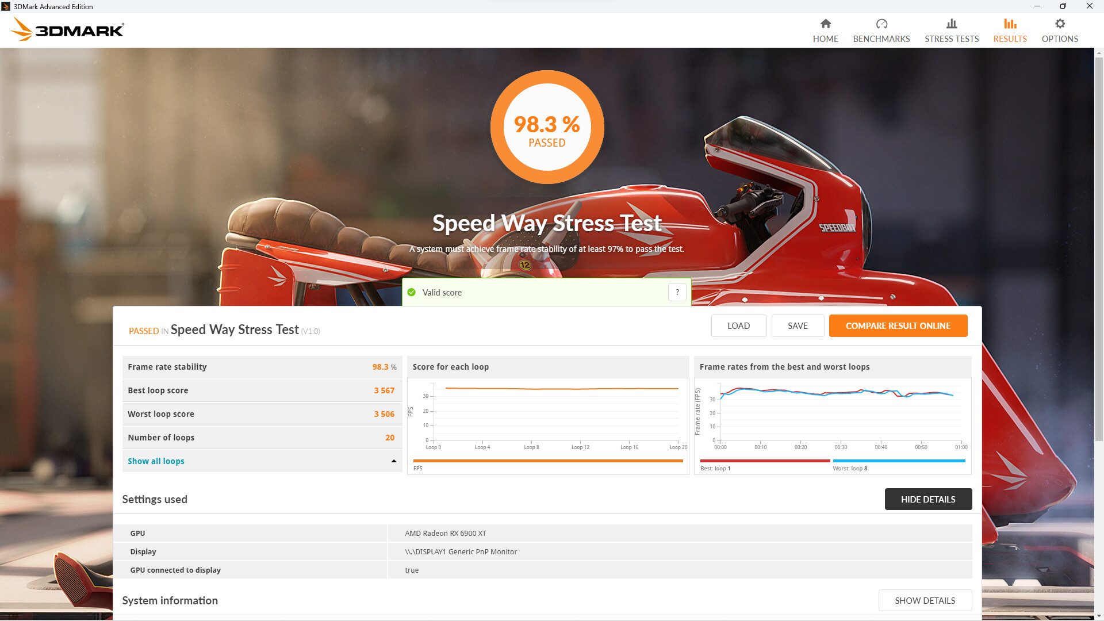This screenshot has height=621, width=1104.
Task: Collapse the settings details panel
Action: click(x=928, y=499)
